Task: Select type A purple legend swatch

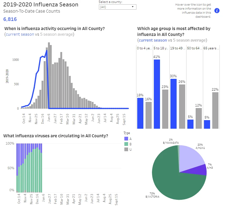Action: click(126, 139)
